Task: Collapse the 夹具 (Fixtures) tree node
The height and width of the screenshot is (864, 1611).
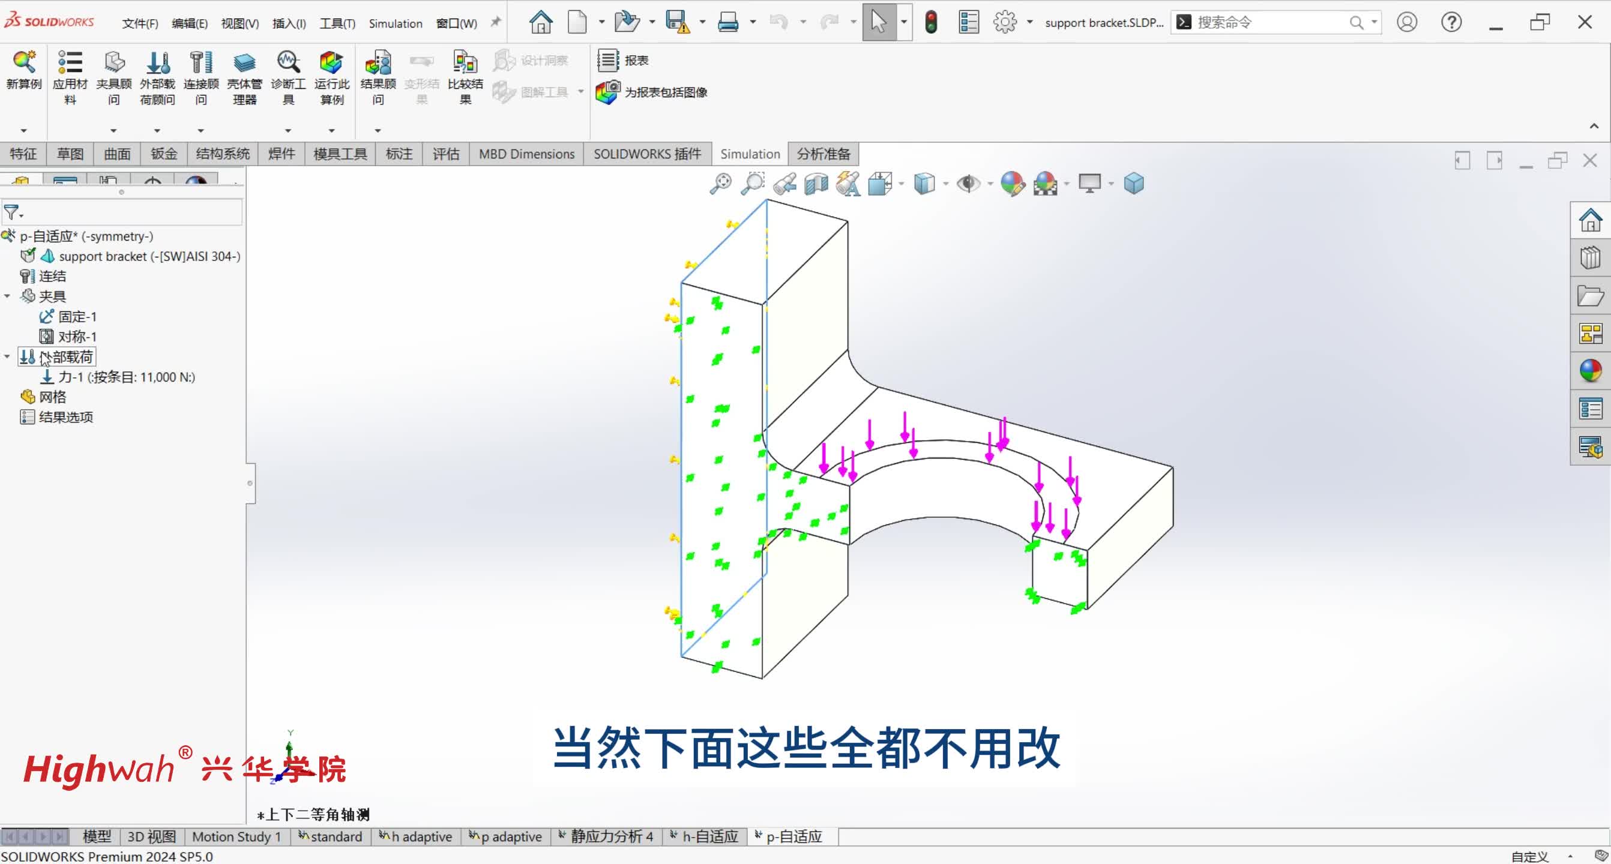Action: [x=8, y=296]
